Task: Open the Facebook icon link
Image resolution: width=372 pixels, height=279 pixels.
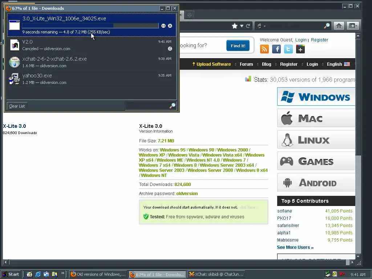Action: 276,49
